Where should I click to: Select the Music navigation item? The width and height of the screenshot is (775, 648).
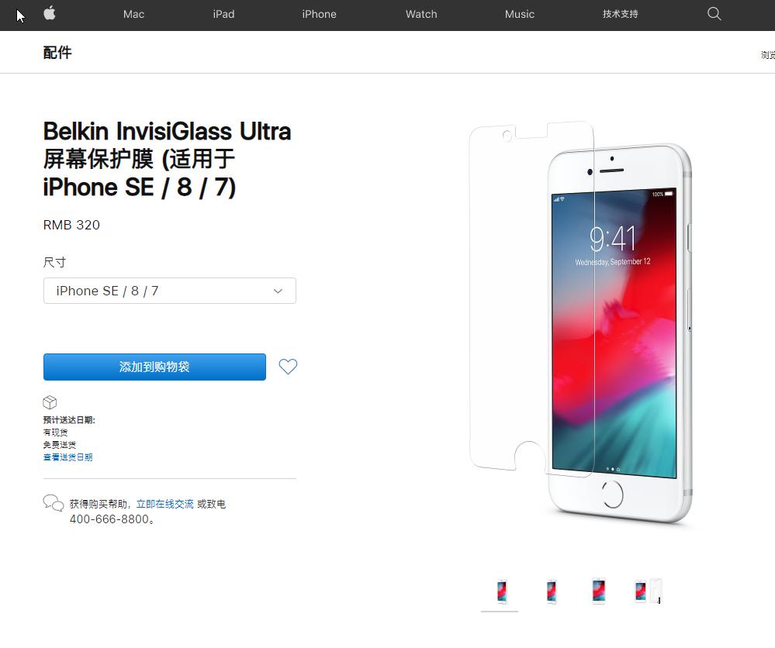(520, 14)
